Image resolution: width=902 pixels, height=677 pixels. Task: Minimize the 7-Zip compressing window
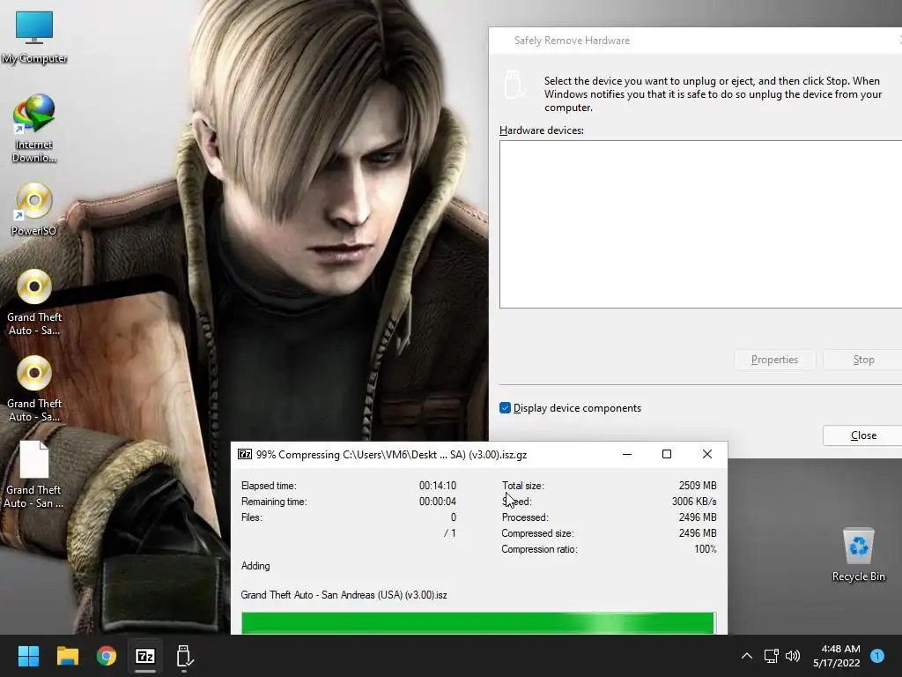(x=627, y=454)
